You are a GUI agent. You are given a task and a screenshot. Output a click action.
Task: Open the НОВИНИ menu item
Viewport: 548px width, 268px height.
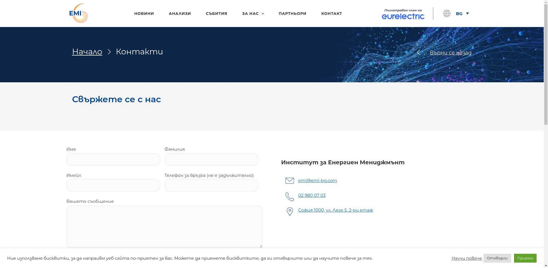pyautogui.click(x=144, y=13)
